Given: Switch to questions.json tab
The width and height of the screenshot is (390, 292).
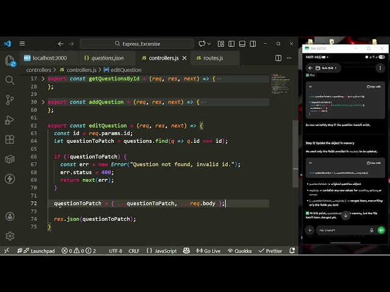Looking at the screenshot, I should click(x=107, y=58).
